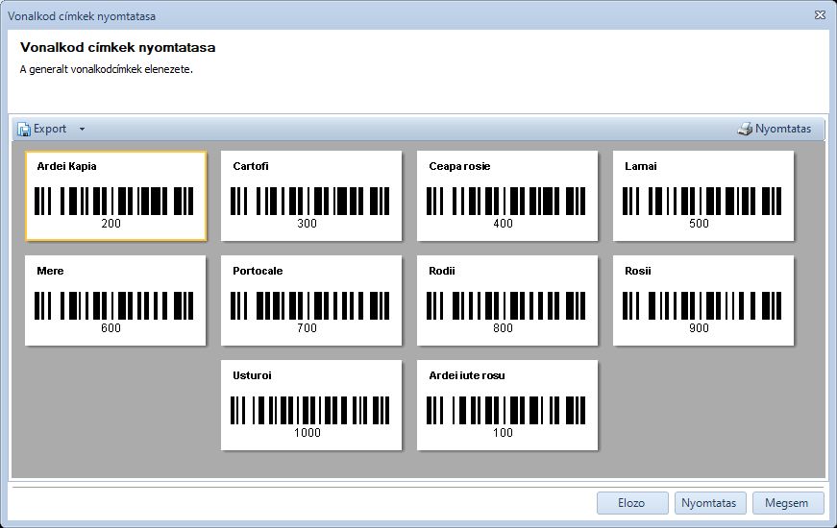The image size is (837, 528).
Task: Select the Lamai barcode label
Action: pos(703,196)
